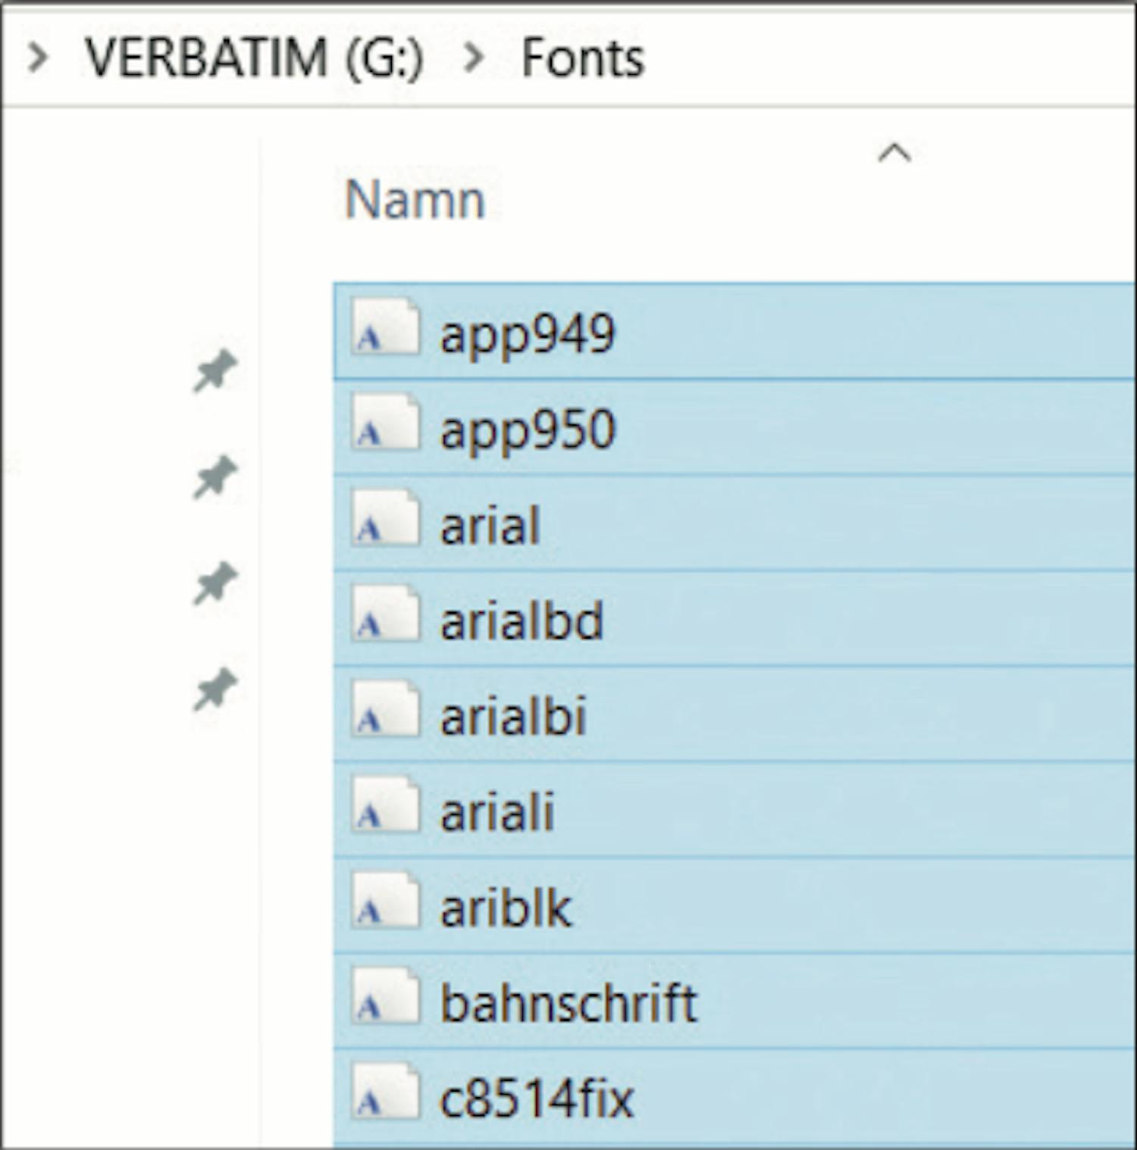Select the file named arialbd
Screen dimensions: 1137x1150
735,618
